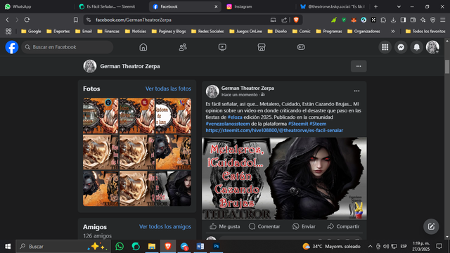Open post options three-dot menu

[356, 91]
